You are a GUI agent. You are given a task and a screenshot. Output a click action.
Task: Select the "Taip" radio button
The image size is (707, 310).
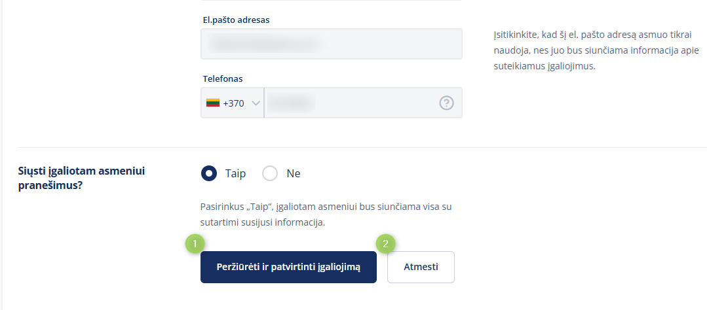209,173
